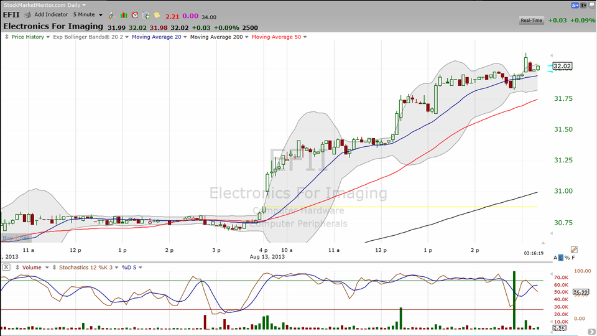Click the page icon at top-right corner
The width and height of the screenshot is (597, 336).
(591, 5)
